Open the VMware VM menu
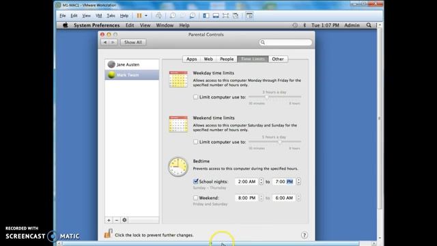437x246 pixels. tap(98, 16)
